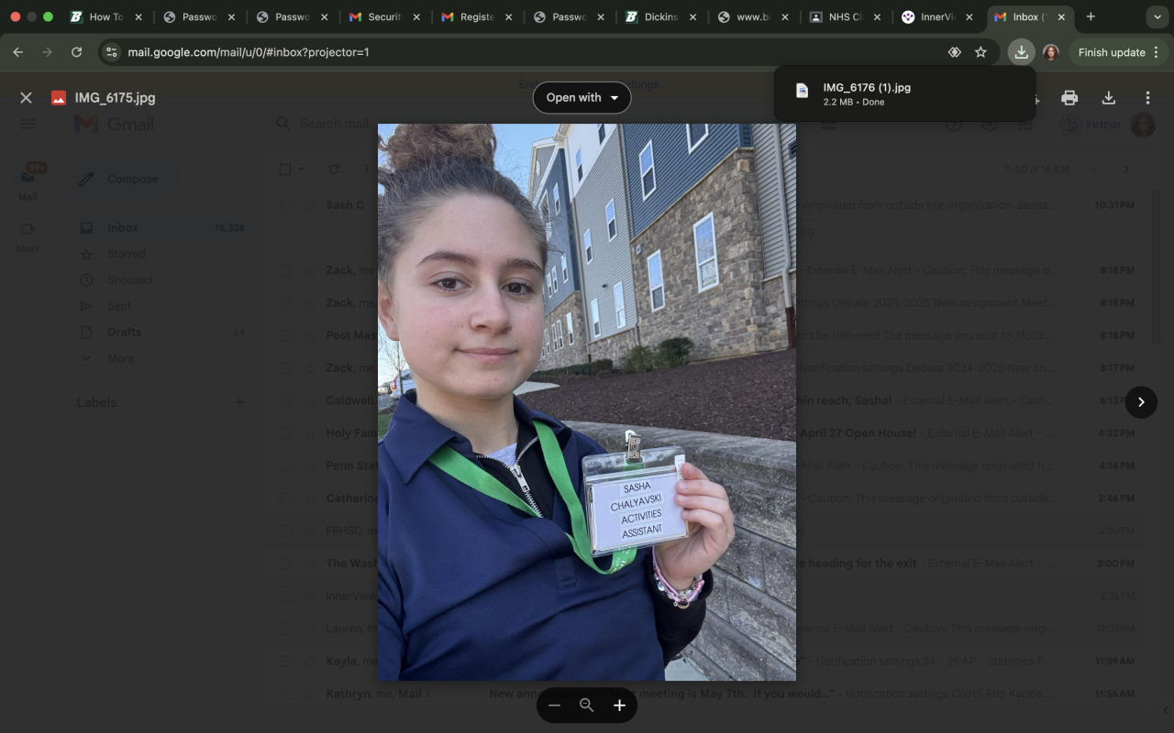Star the Caldwell email

pos(309,400)
